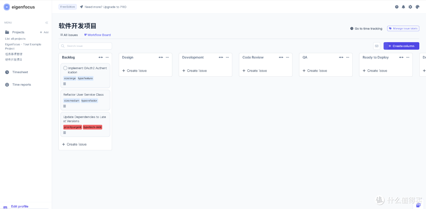Open Eigenfocus - Tour Example Project link

tap(23, 46)
